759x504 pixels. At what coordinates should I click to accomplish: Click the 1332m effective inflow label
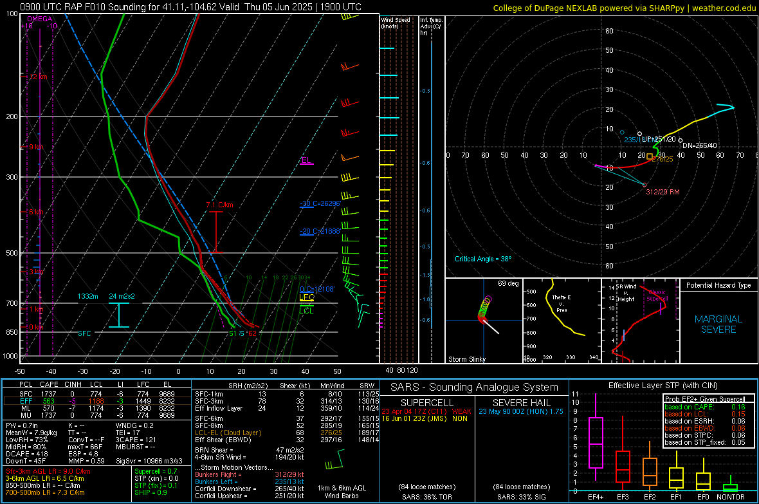click(87, 296)
